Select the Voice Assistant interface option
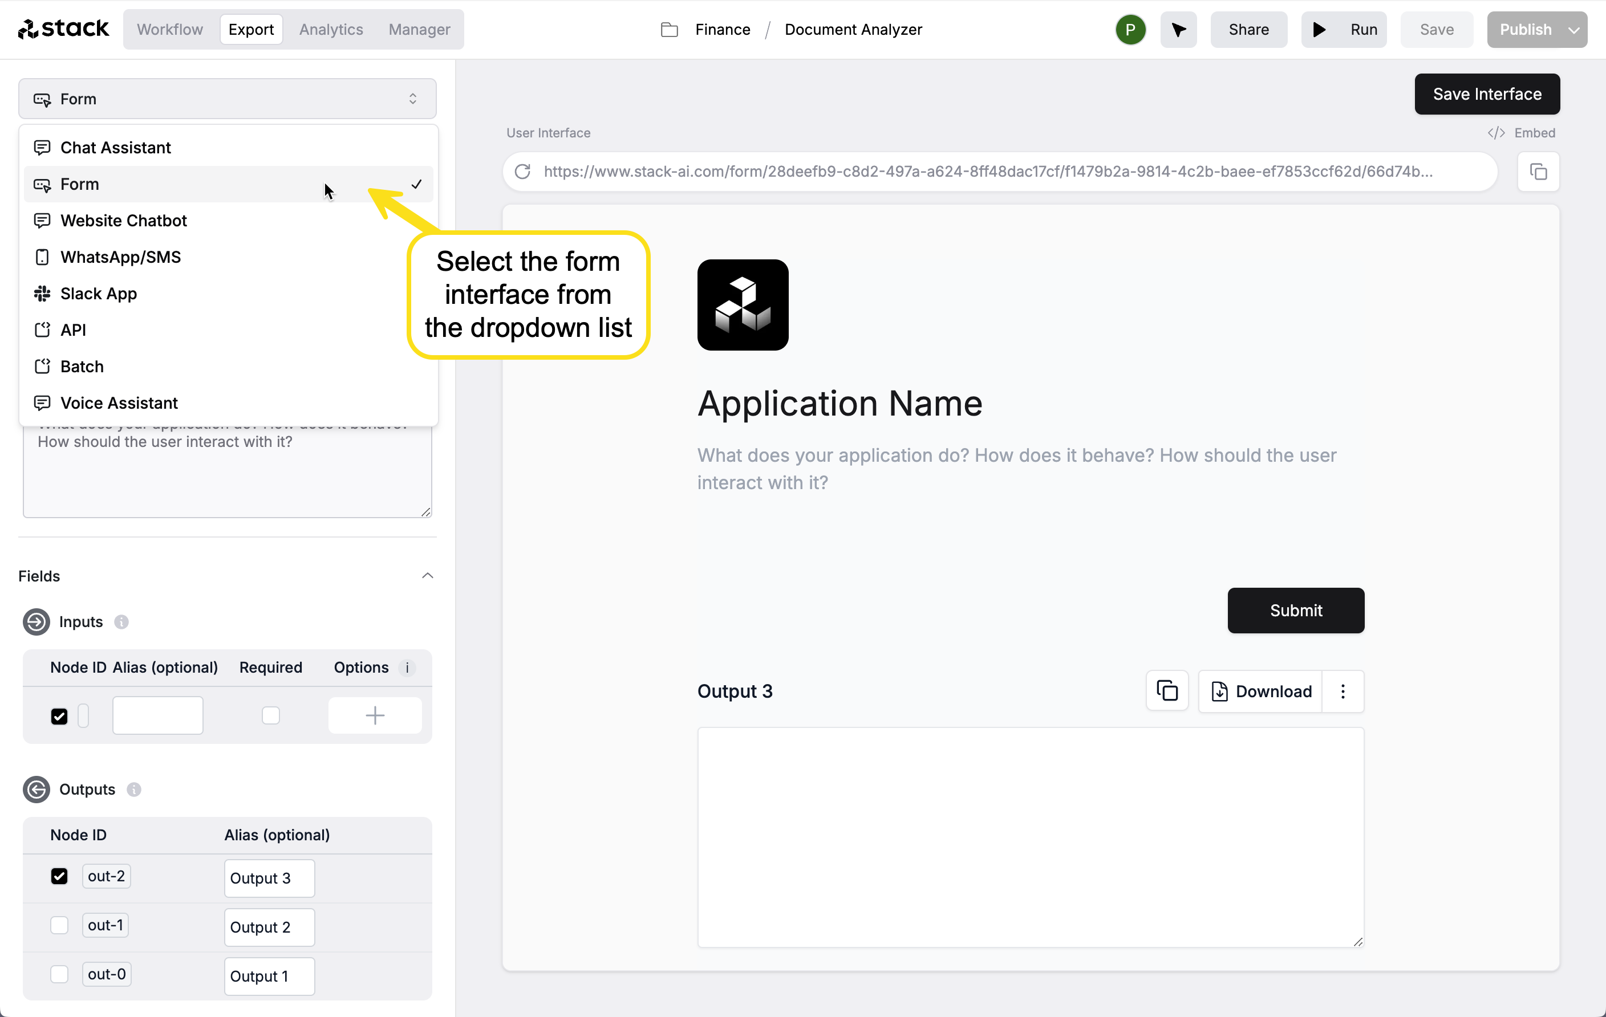The image size is (1606, 1017). click(118, 402)
